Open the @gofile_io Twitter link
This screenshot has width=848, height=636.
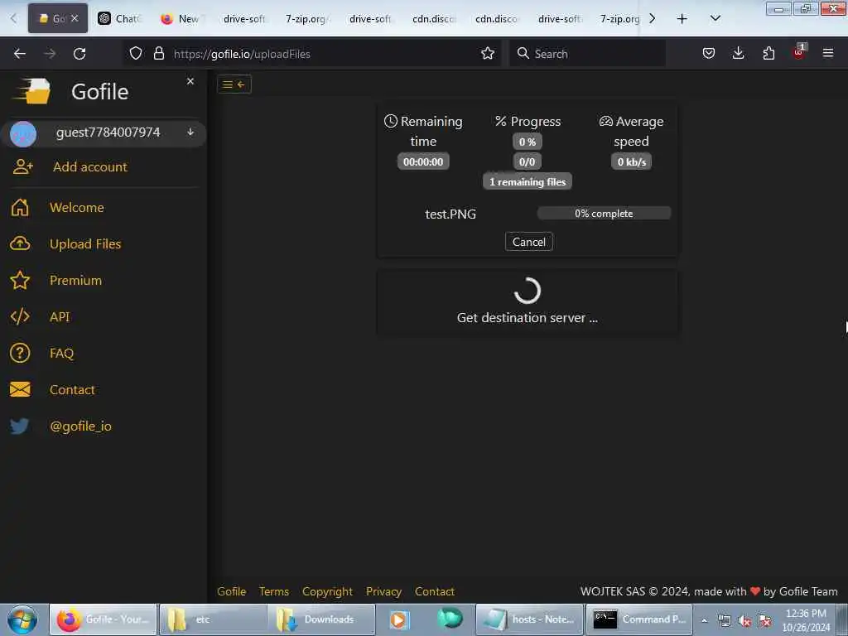(80, 426)
